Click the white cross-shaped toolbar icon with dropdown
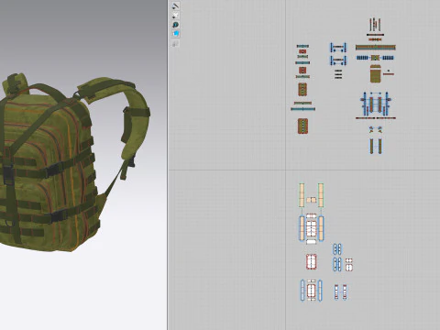The image size is (440, 330). click(175, 16)
